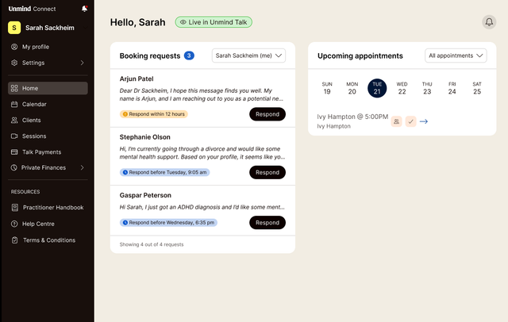Viewport: 508px width, 322px height.
Task: Open the Sarah Sackheim (me) dropdown
Action: tap(249, 56)
